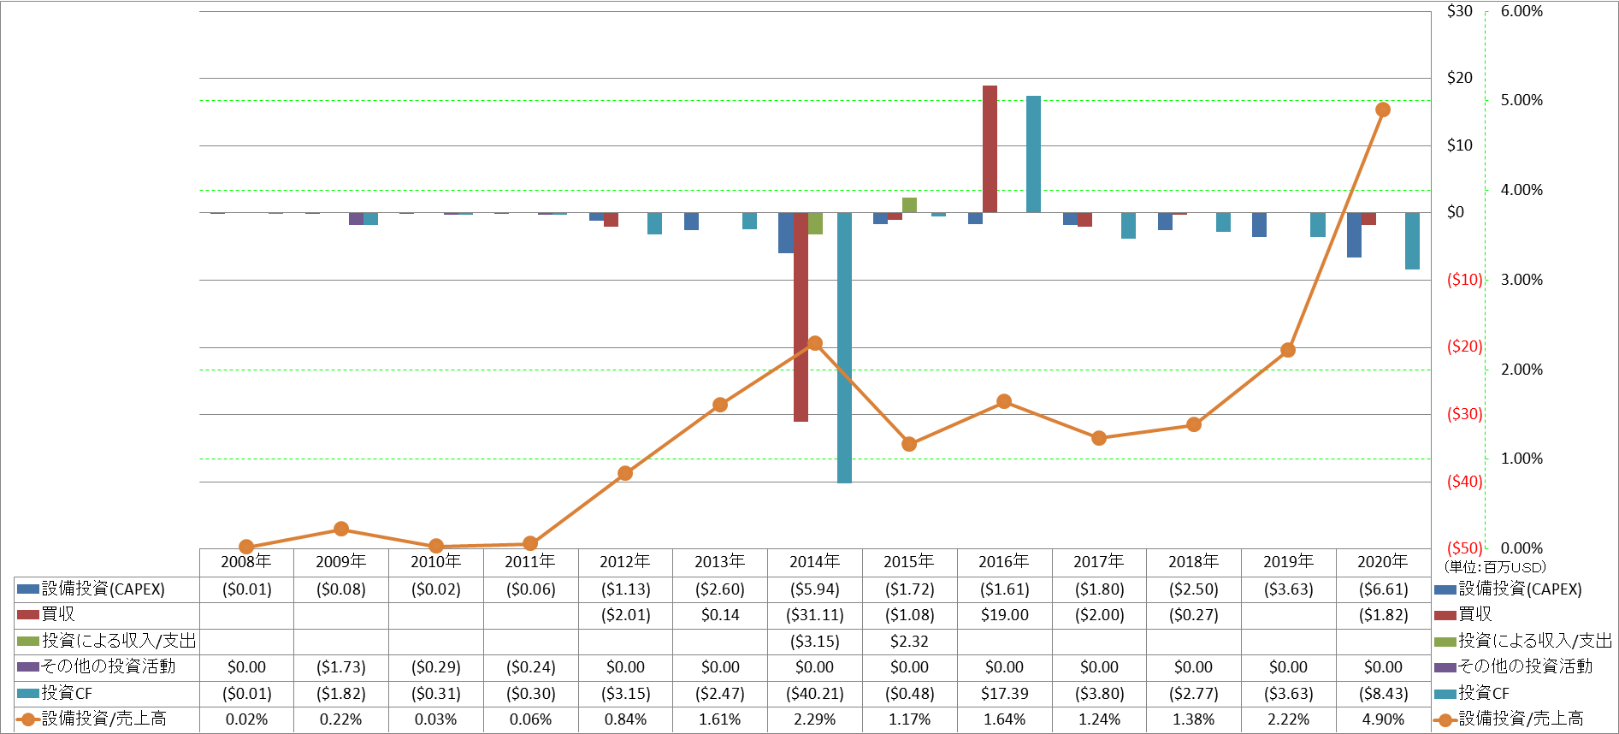Click the 2018年 column header
Viewport: 1619px width, 734px height.
click(1193, 562)
